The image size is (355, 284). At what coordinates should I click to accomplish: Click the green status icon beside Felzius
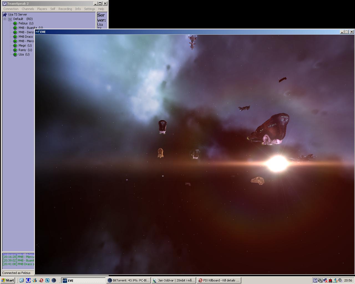[15, 23]
